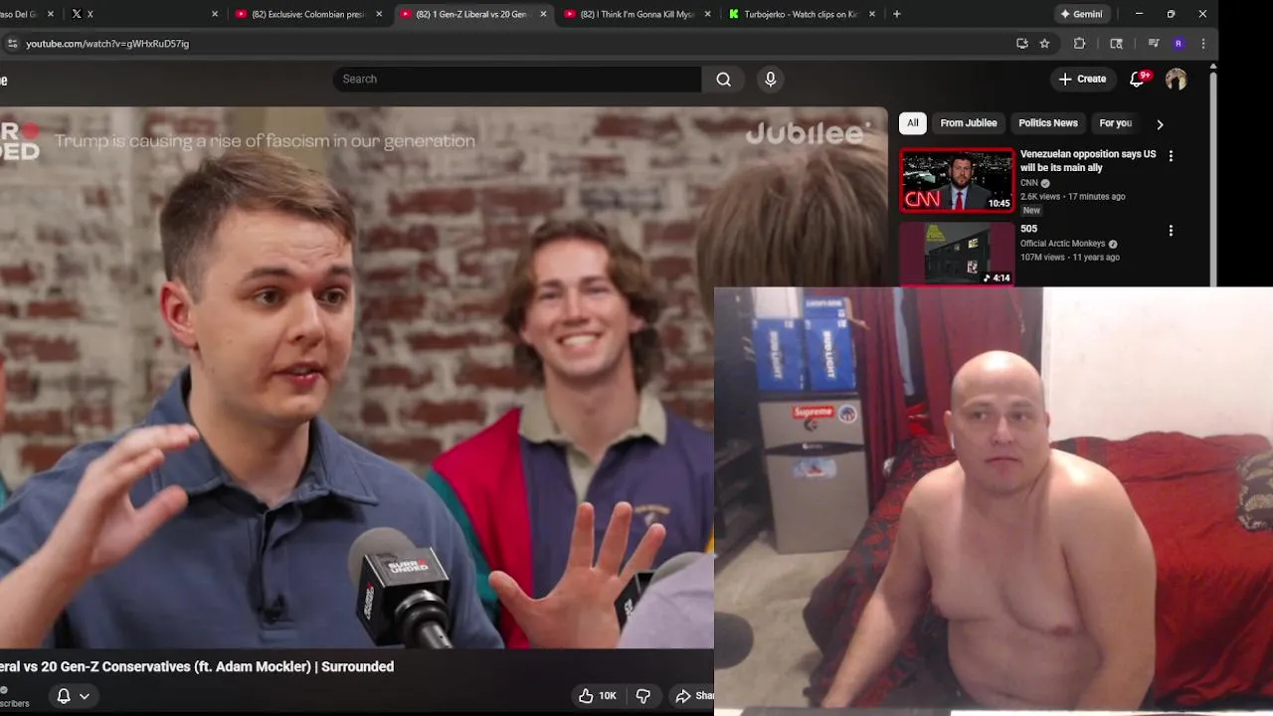Close the Exclusive: Colombian president tab
The height and width of the screenshot is (716, 1273).
coord(379,14)
